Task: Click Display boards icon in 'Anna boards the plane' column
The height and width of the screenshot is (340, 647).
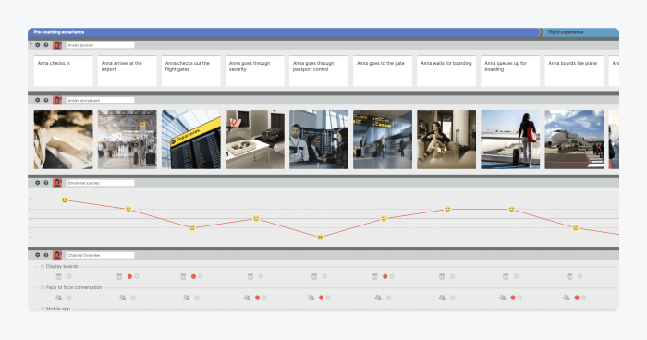Action: (x=570, y=276)
